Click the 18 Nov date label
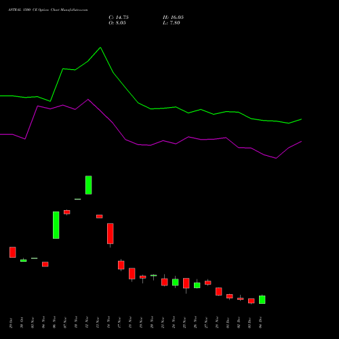 (130, 323)
